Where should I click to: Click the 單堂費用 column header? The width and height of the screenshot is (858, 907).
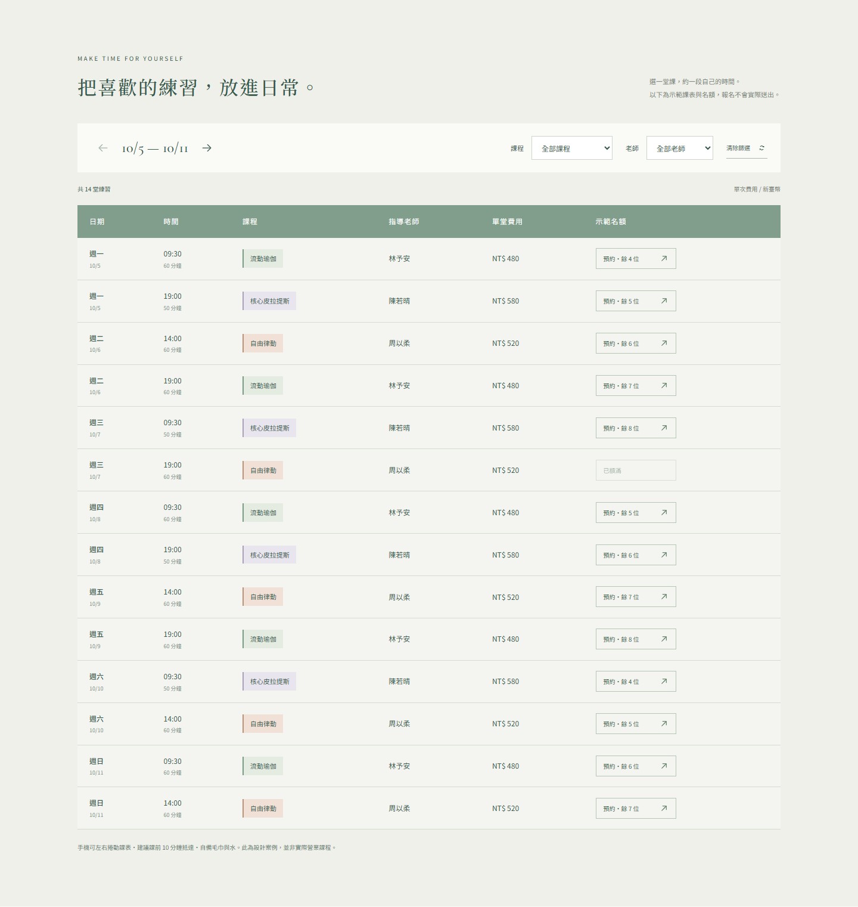[x=507, y=222]
